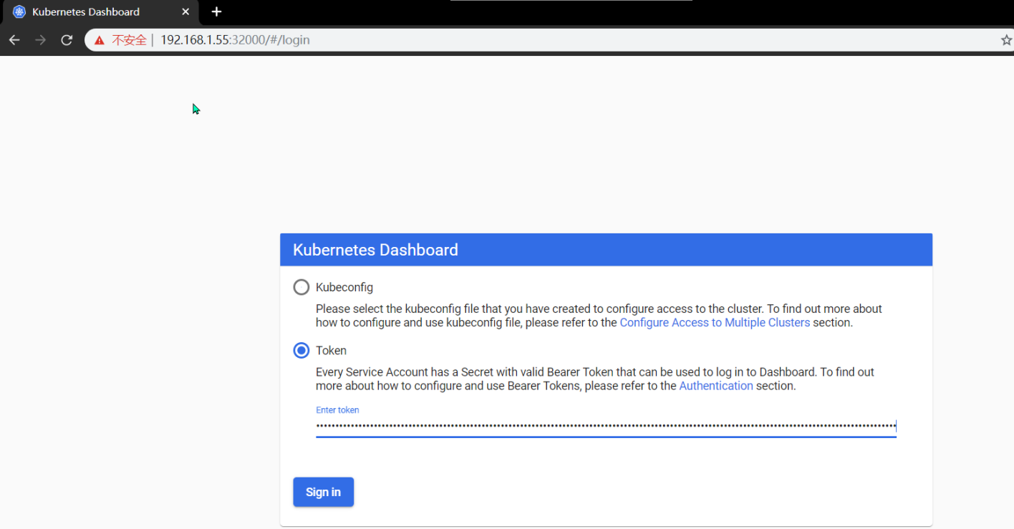The width and height of the screenshot is (1014, 529).
Task: Click the Enter token input field
Action: [x=606, y=427]
